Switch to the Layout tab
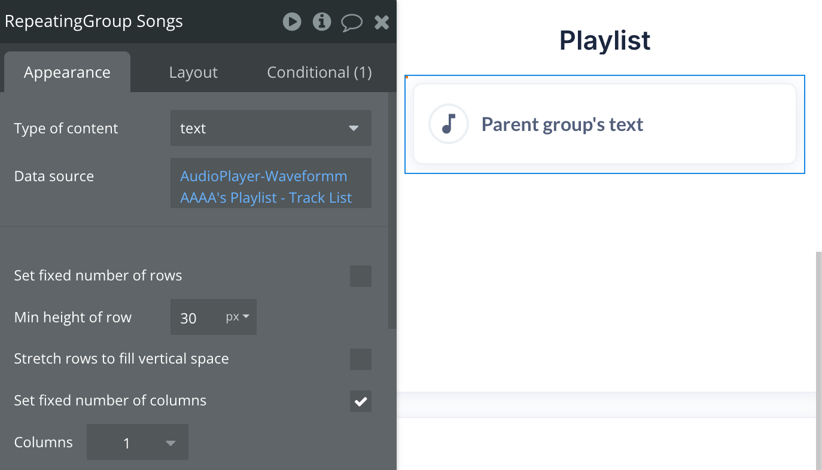822x470 pixels. 193,72
